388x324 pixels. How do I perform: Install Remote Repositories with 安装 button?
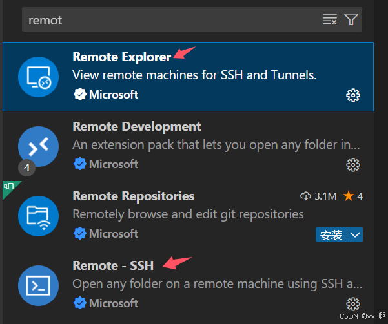pyautogui.click(x=331, y=234)
